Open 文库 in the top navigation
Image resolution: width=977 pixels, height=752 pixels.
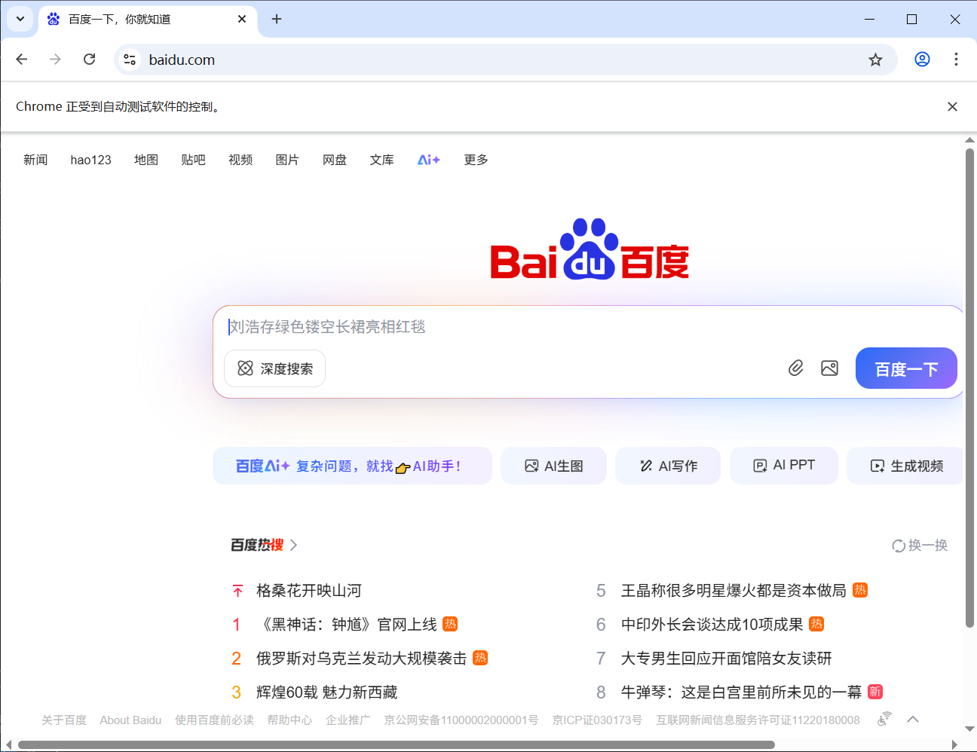click(x=381, y=160)
